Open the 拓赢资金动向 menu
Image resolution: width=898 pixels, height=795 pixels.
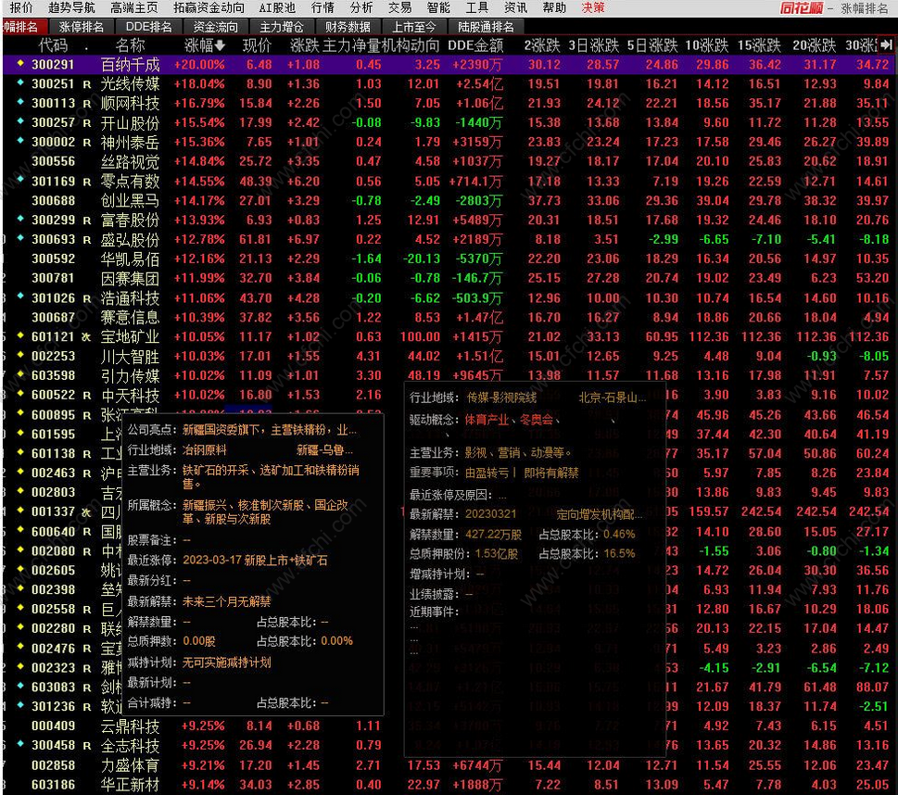click(209, 7)
